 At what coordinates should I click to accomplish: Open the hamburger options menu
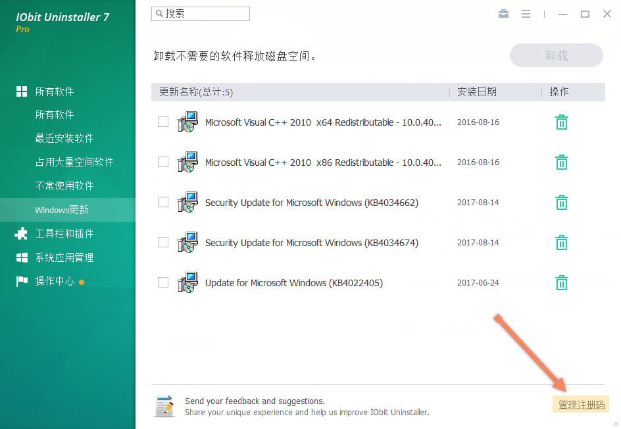tap(526, 14)
